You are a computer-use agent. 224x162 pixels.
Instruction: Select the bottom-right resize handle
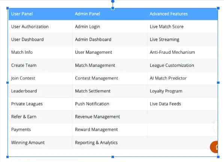point(218,157)
